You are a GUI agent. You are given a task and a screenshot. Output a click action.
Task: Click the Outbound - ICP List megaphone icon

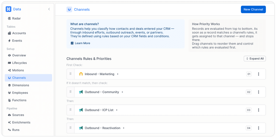tap(81, 110)
